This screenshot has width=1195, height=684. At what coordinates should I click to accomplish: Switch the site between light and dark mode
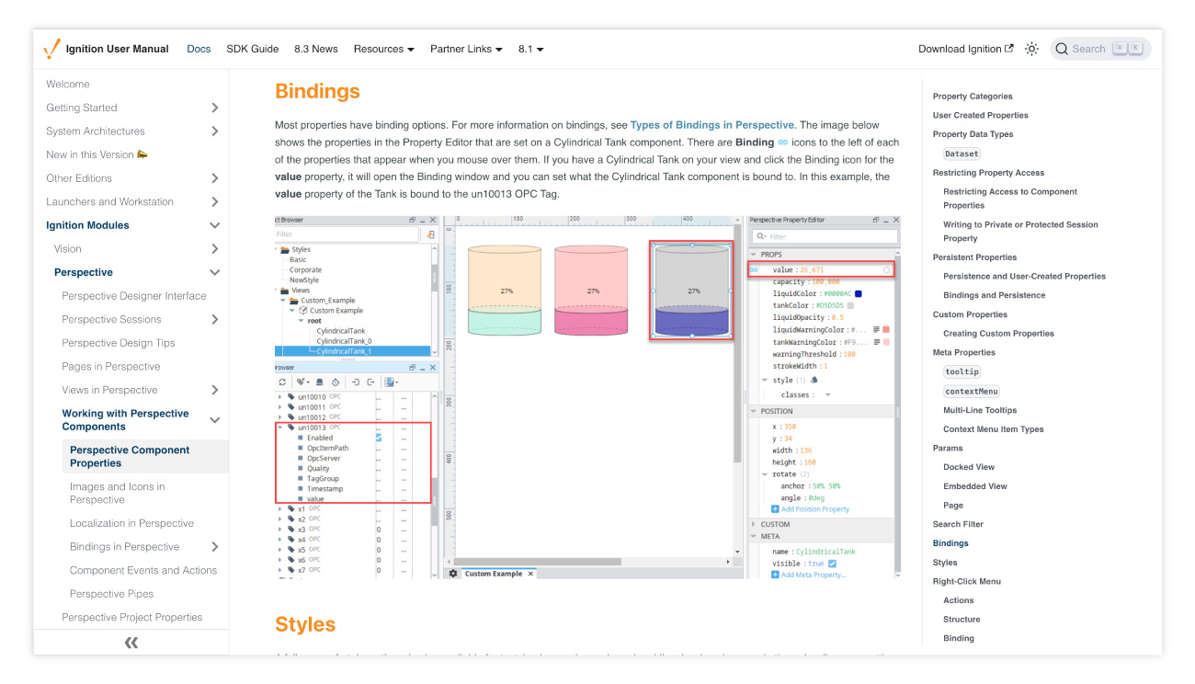click(1031, 49)
